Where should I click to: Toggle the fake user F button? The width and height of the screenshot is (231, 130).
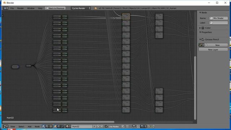pyautogui.click(x=95, y=126)
